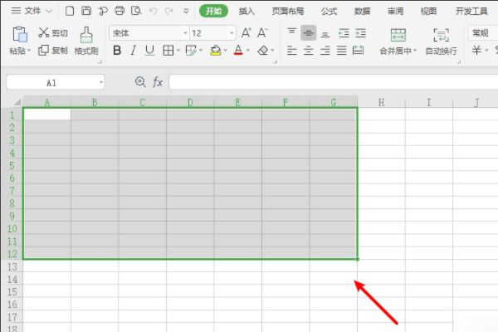The width and height of the screenshot is (498, 332).
Task: Click the redo arrow icon
Action: pos(169,11)
